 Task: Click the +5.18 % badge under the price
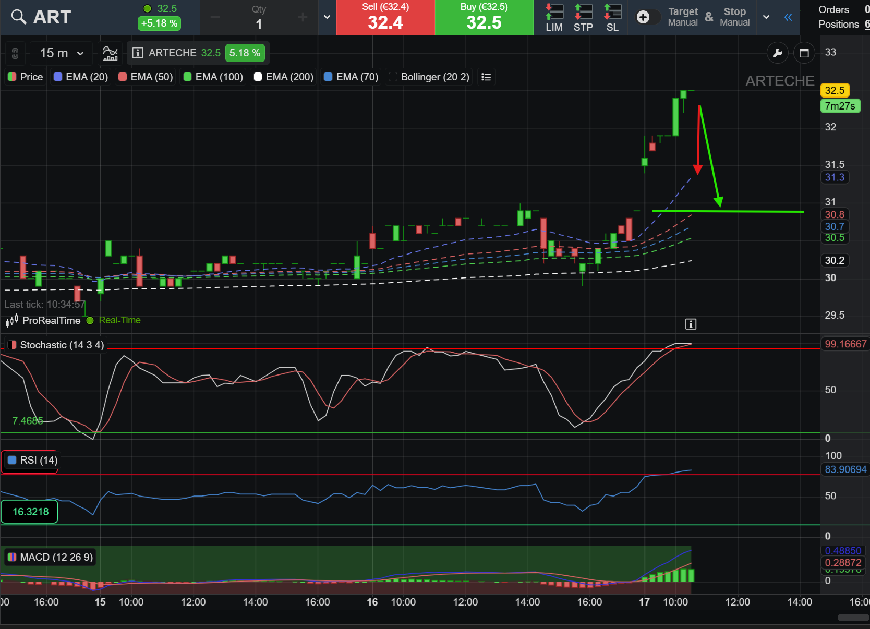click(x=159, y=23)
